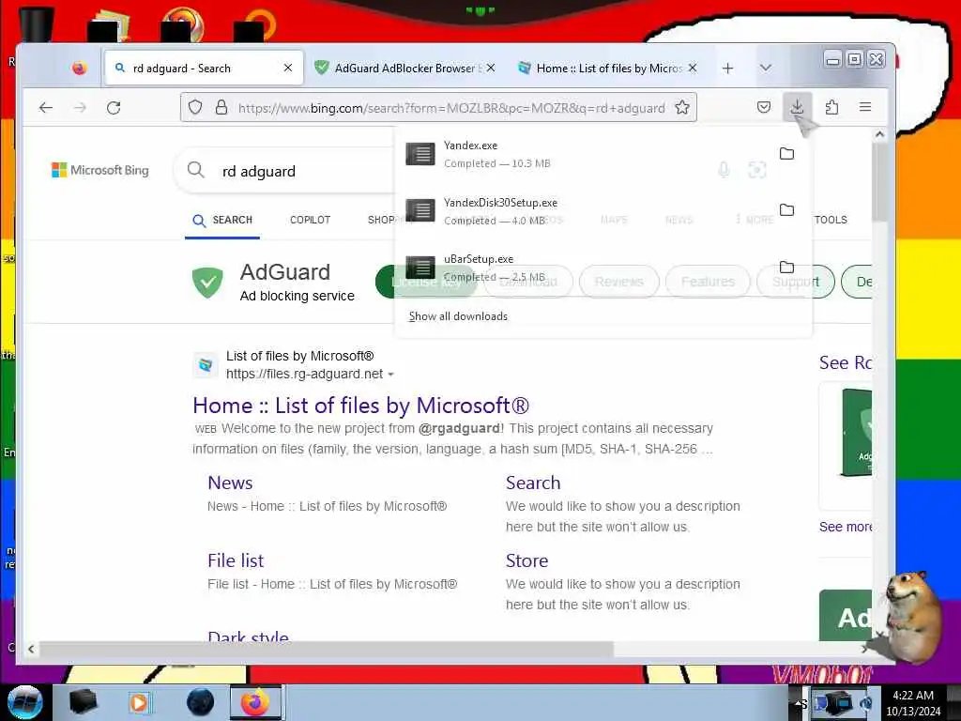Click the Save to Pocket icon
Screen dimensions: 961x721
763,107
